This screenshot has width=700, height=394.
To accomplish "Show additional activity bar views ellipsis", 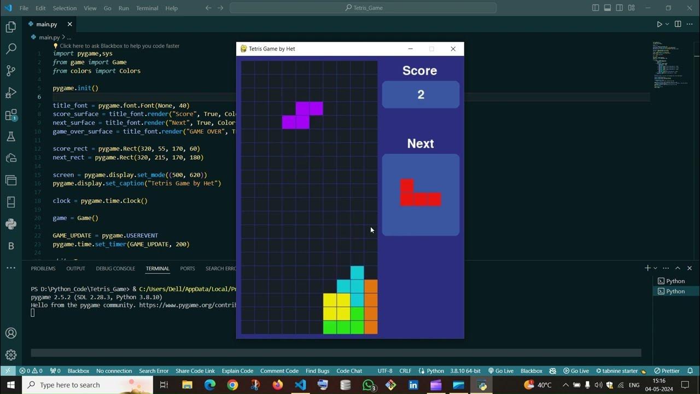I will pyautogui.click(x=11, y=268).
